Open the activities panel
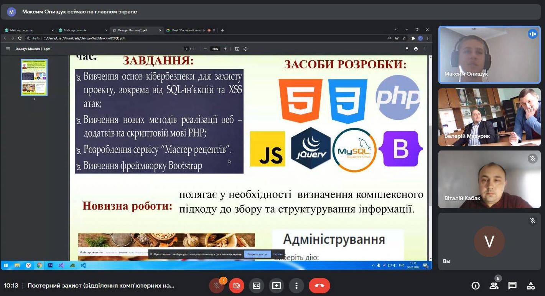 click(x=531, y=286)
